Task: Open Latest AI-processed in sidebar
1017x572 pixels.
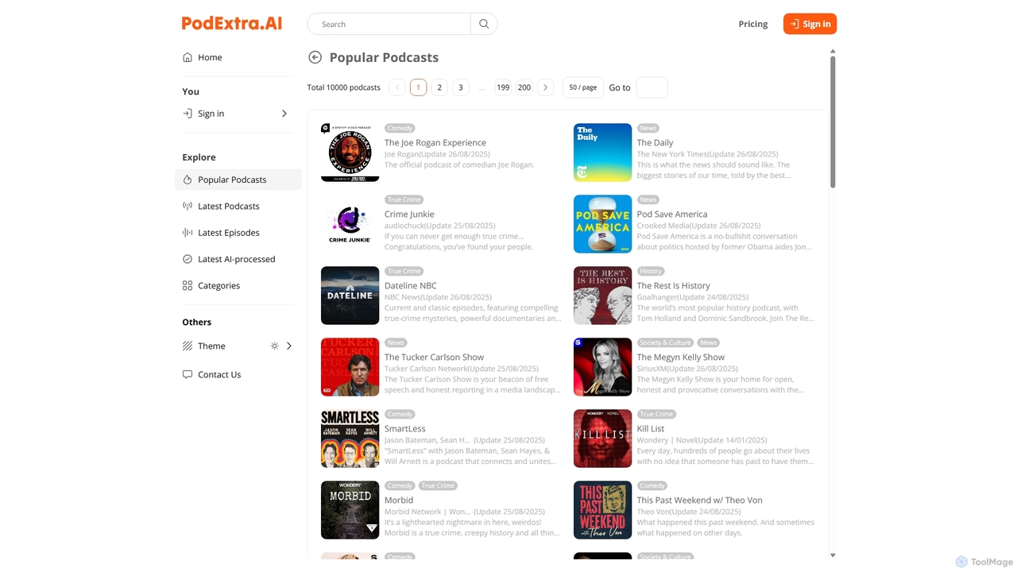Action: pyautogui.click(x=238, y=259)
